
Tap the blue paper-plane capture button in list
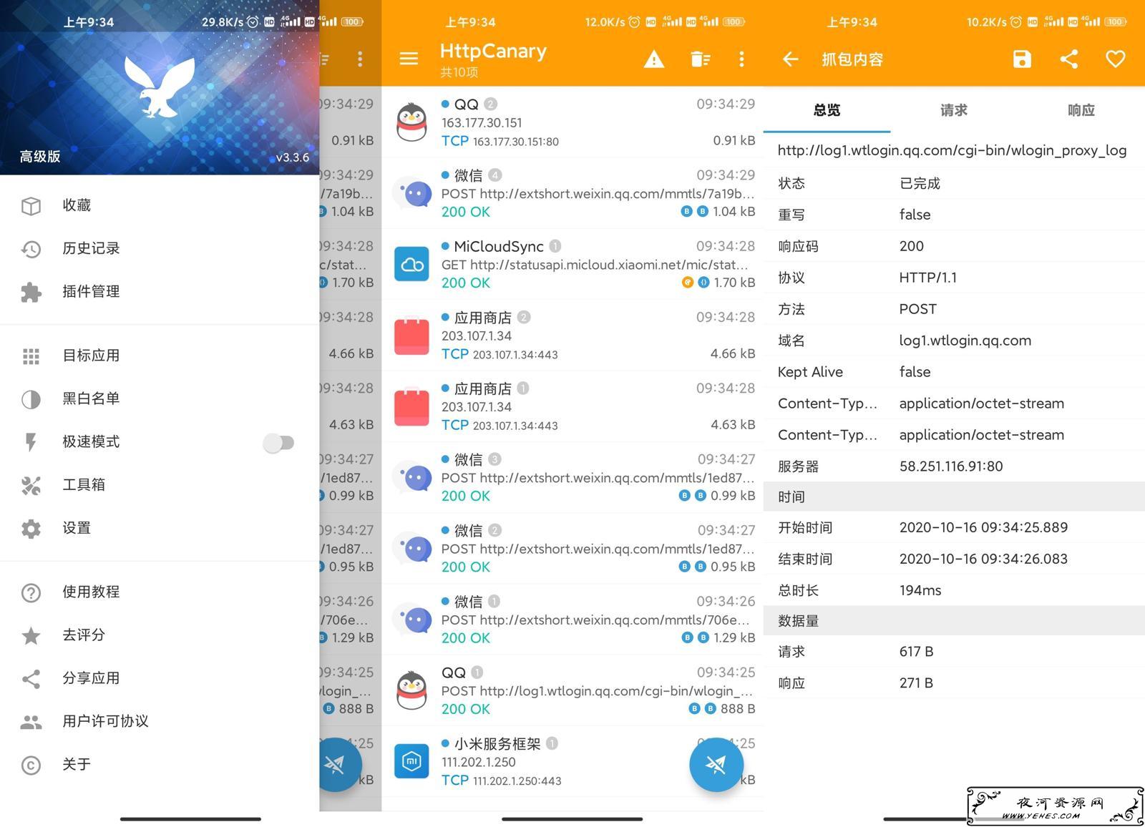(x=716, y=764)
